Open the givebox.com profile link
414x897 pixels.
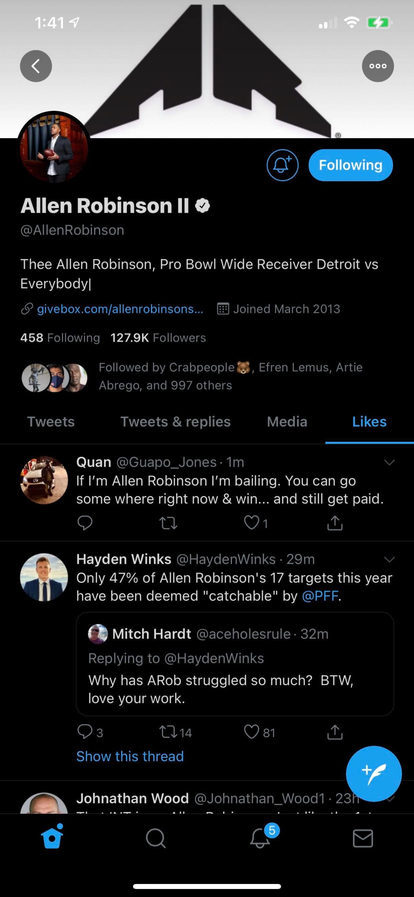point(120,309)
